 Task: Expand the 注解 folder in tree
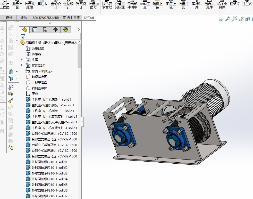[x=22, y=60]
